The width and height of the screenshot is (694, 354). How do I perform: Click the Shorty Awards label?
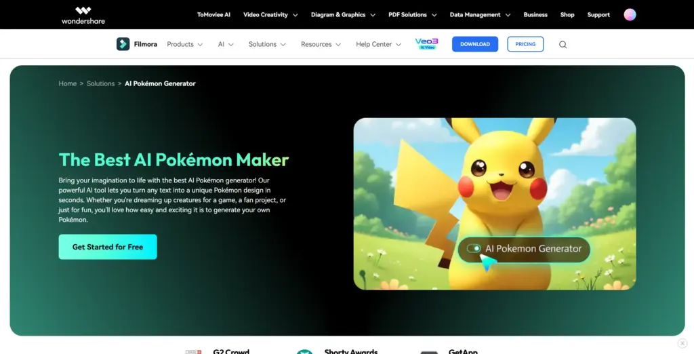coord(350,351)
